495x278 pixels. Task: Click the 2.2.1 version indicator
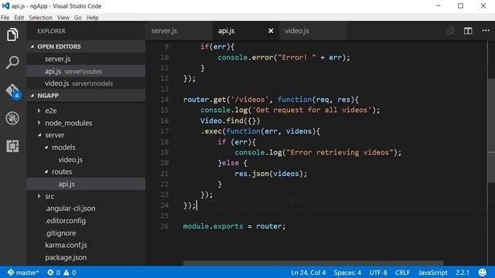(463, 273)
